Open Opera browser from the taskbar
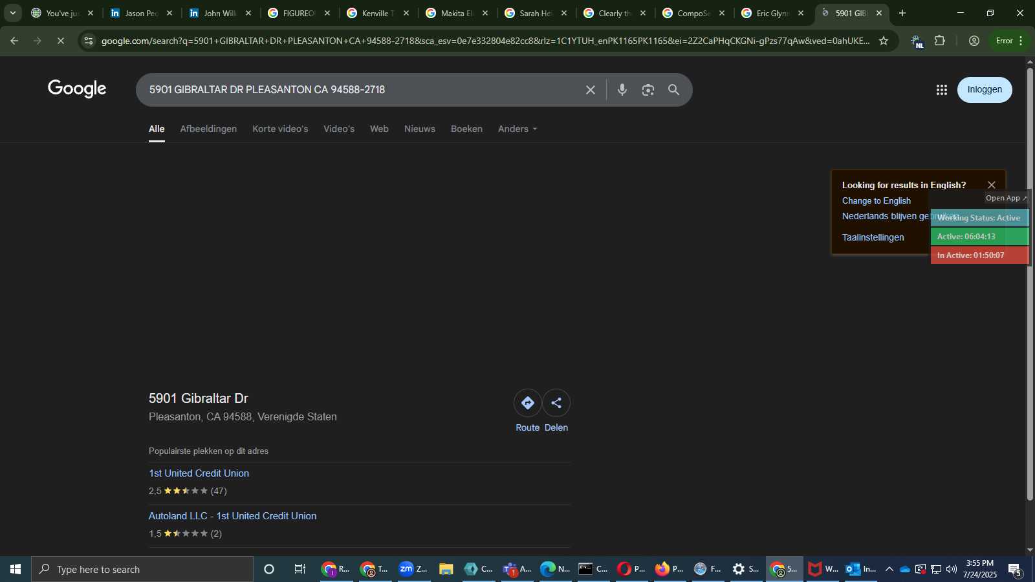This screenshot has height=582, width=1035. point(631,569)
